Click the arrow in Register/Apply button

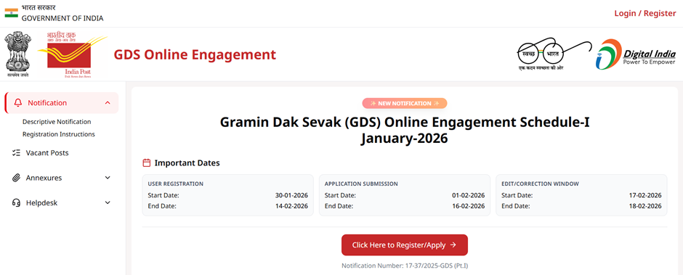click(453, 245)
